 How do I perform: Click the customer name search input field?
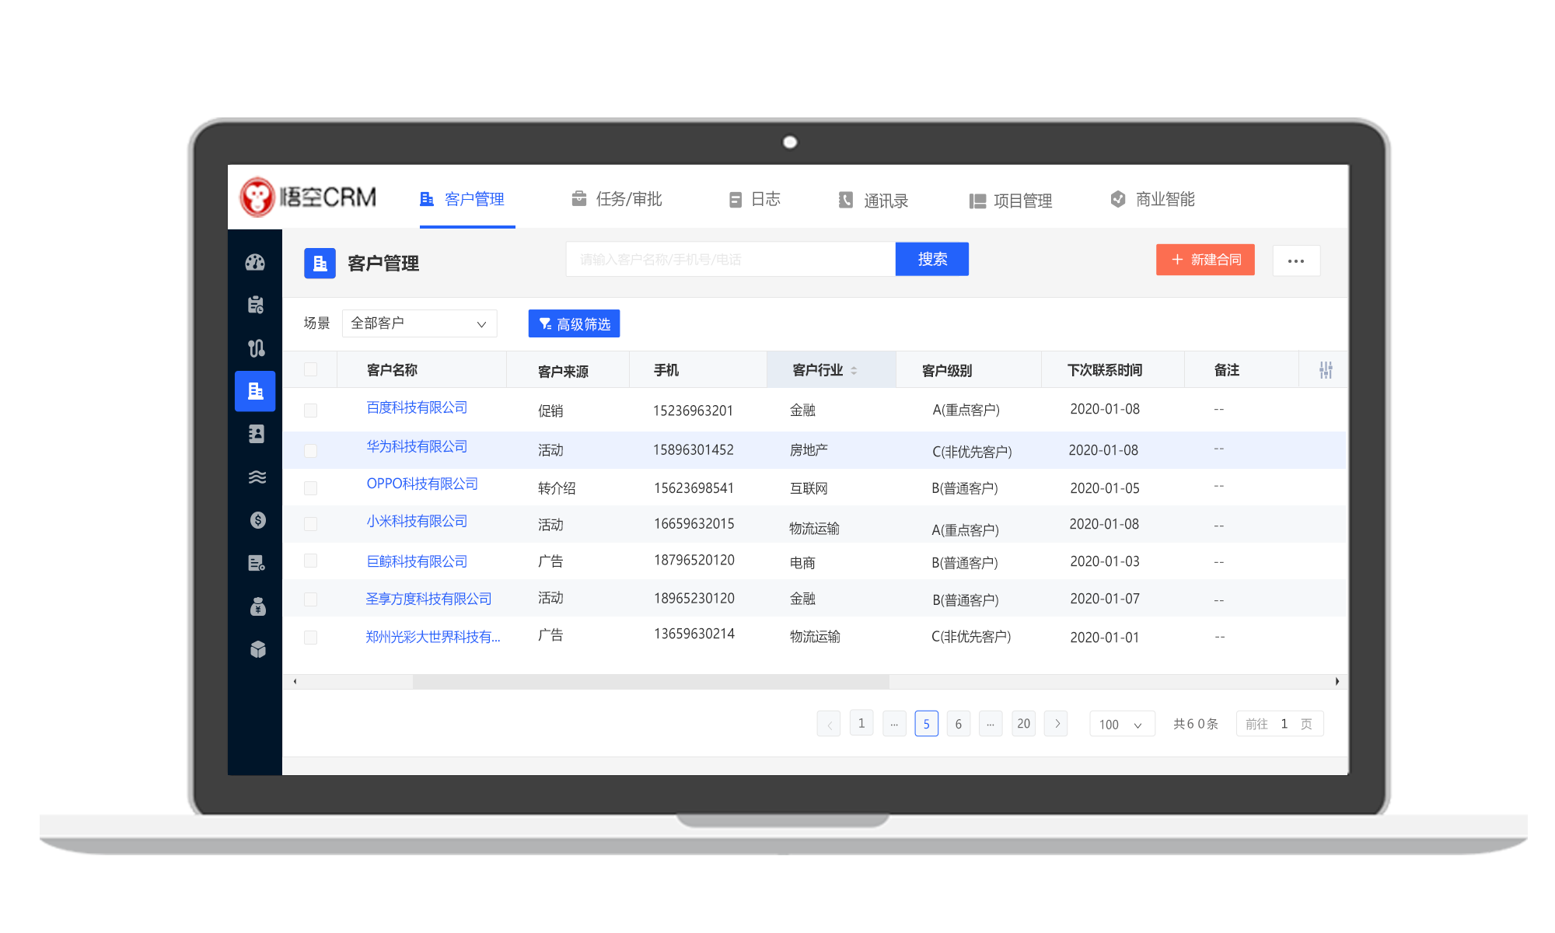729,260
